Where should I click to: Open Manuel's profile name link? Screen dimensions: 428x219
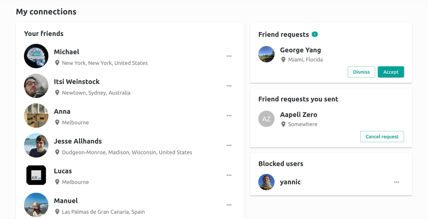pyautogui.click(x=66, y=201)
